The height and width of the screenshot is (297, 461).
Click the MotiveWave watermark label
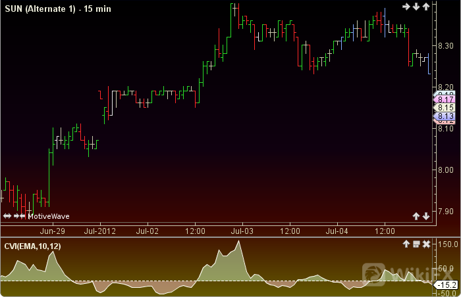(47, 216)
